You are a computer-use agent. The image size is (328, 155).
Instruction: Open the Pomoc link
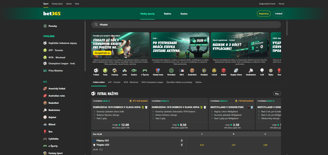(x=282, y=4)
